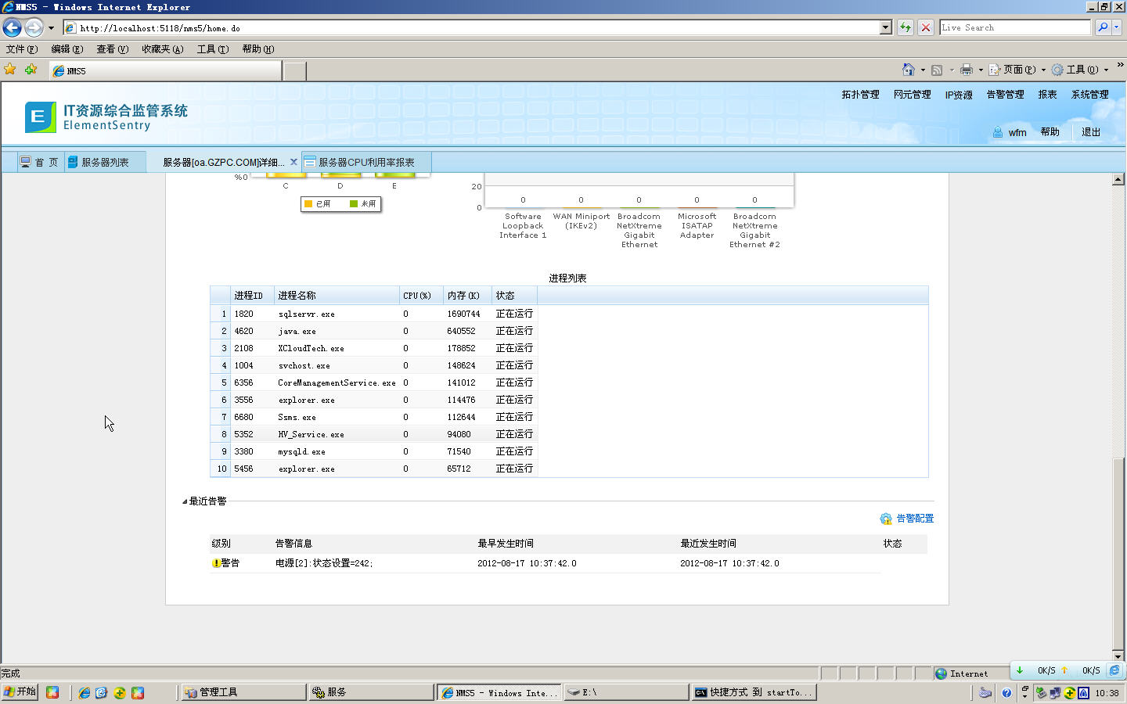Image resolution: width=1127 pixels, height=704 pixels.
Task: Expand the Print dropdown arrow
Action: [981, 70]
